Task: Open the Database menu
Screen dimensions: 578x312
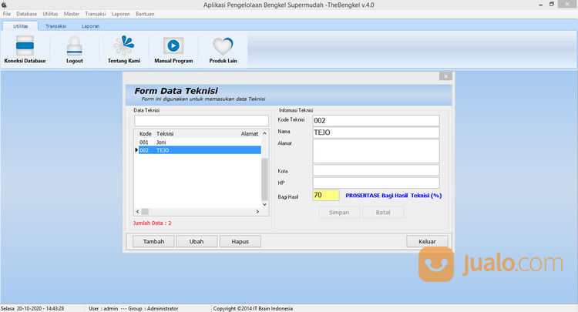Action: [x=26, y=14]
